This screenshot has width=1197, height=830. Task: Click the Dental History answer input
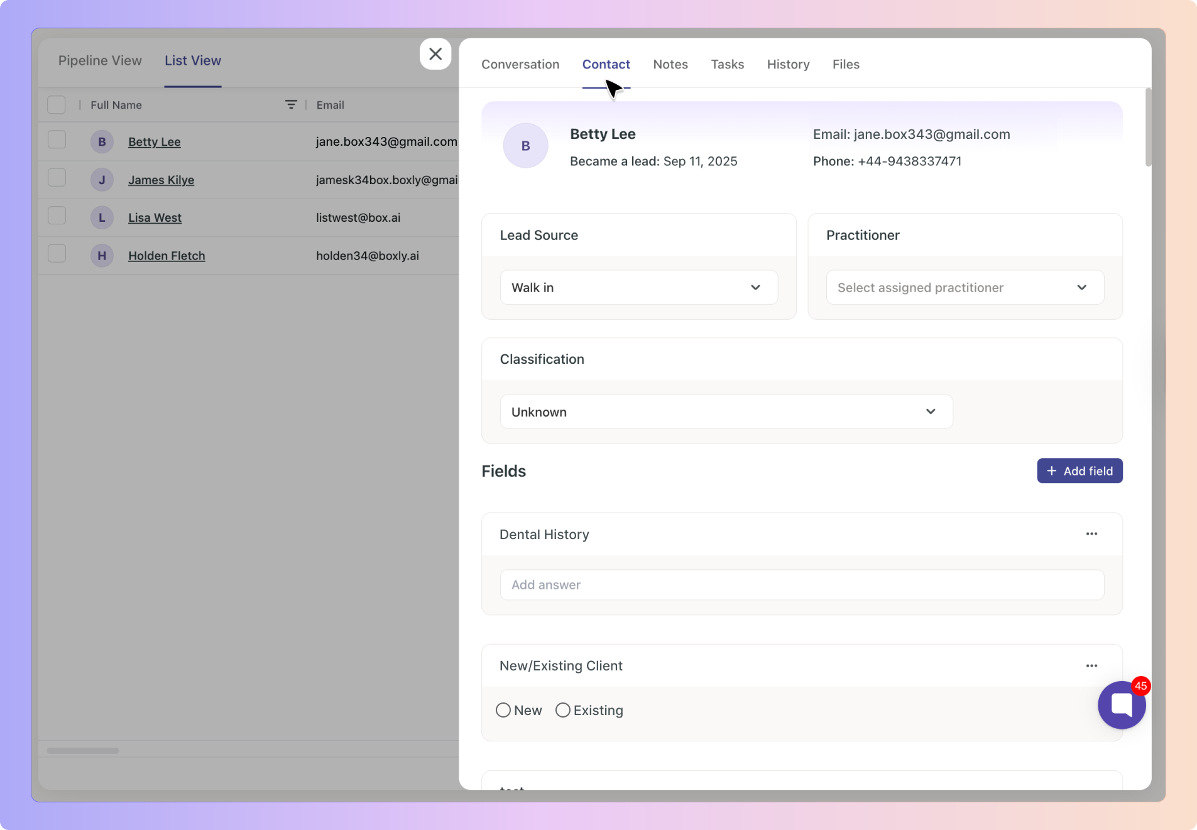[801, 585]
